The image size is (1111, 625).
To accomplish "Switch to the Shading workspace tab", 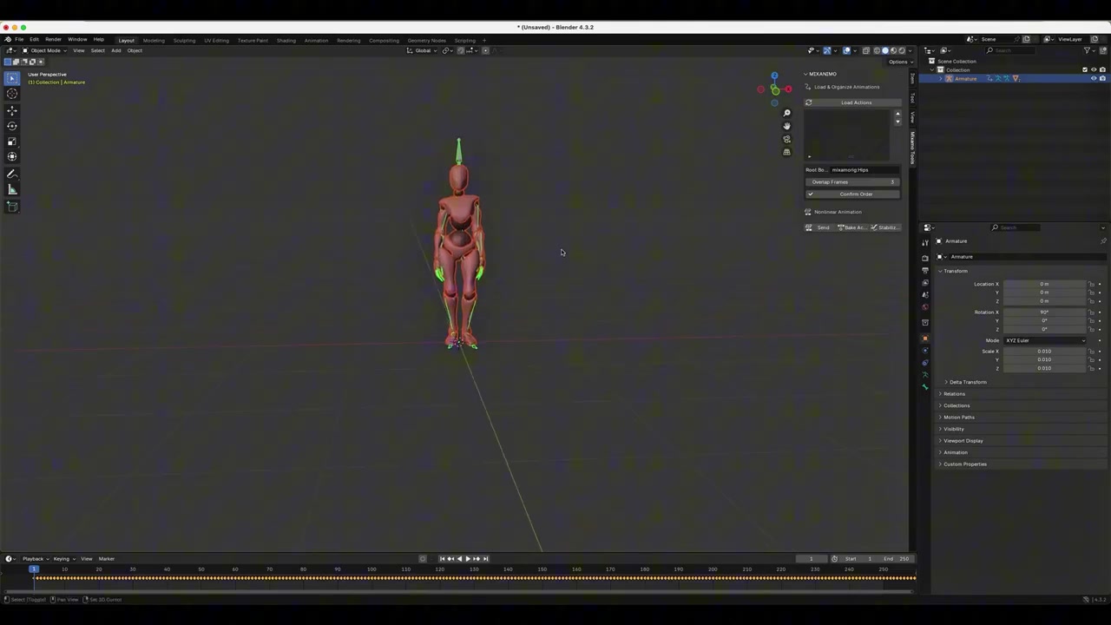I will click(286, 41).
